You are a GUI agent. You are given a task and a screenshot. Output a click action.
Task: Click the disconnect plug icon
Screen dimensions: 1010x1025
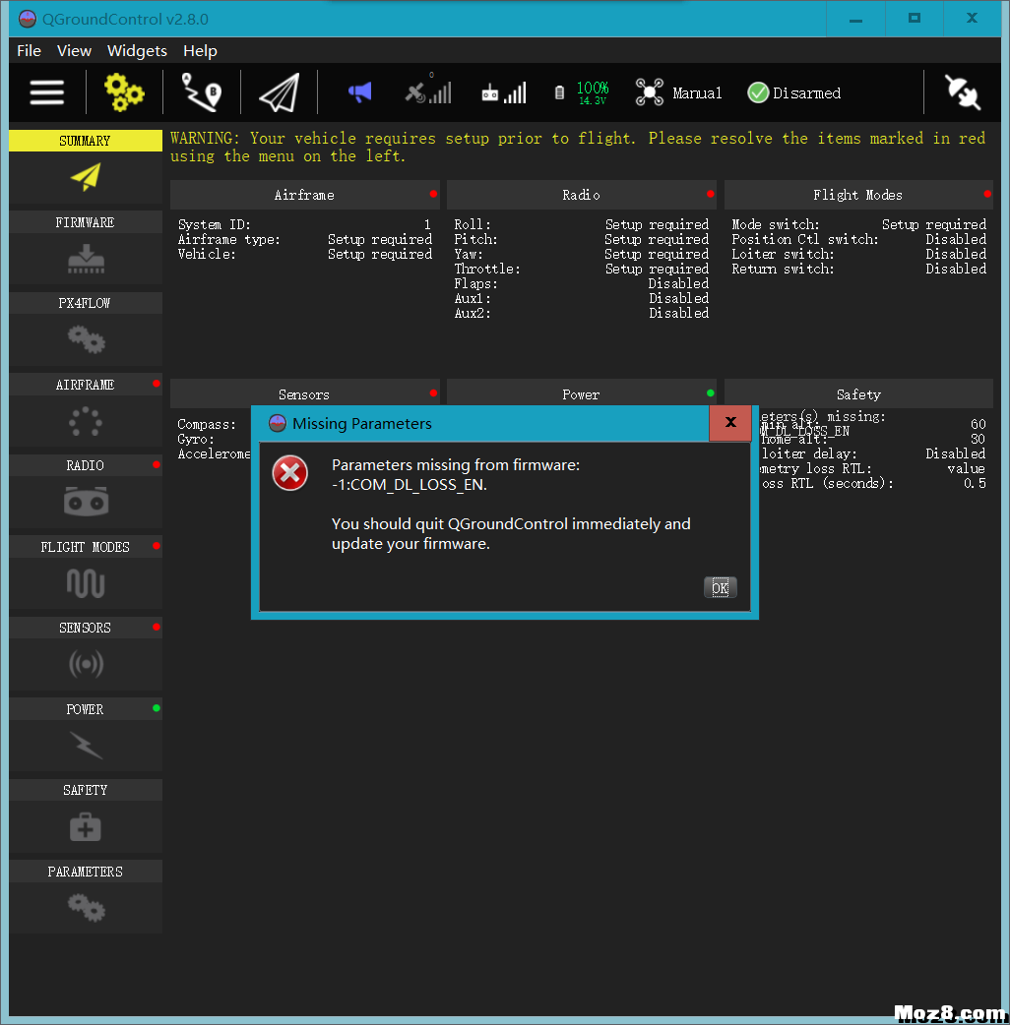click(962, 92)
